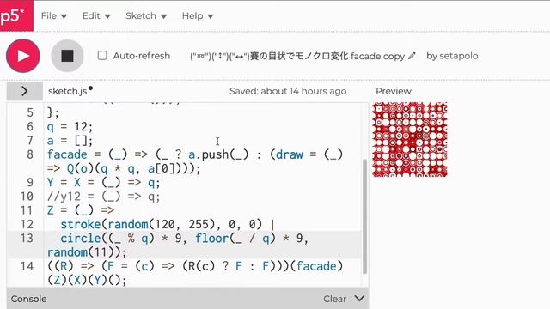Place cursor on line 6 'q = 12;'
The height and width of the screenshot is (309, 550).
coord(70,126)
